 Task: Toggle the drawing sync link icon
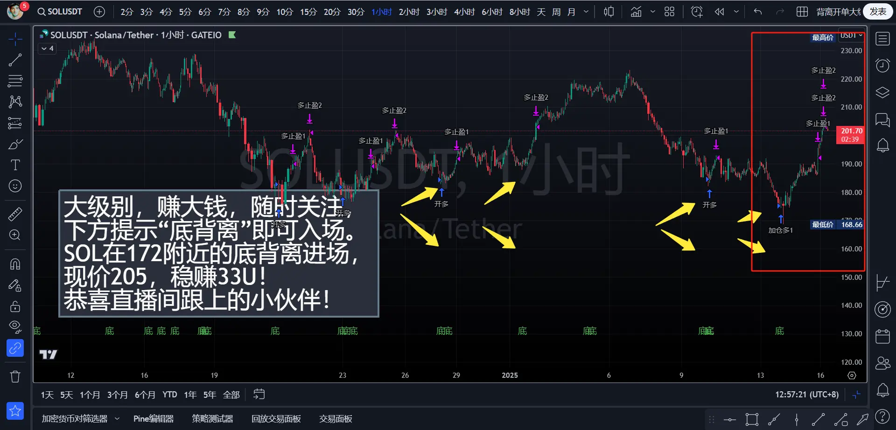(x=15, y=348)
